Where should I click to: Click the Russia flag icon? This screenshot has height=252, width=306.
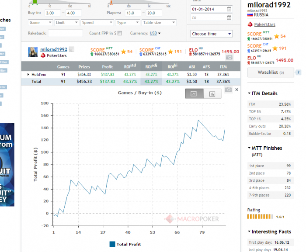click(250, 15)
